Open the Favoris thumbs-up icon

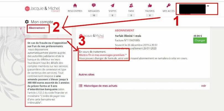pyautogui.click(x=150, y=6)
